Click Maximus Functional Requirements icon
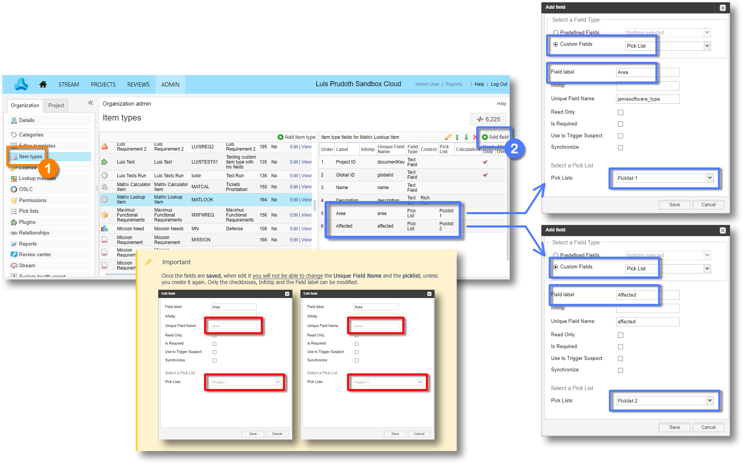The image size is (743, 464). 104,215
